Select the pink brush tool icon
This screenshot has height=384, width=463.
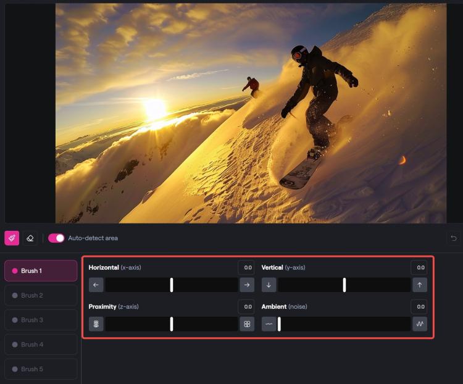click(12, 238)
